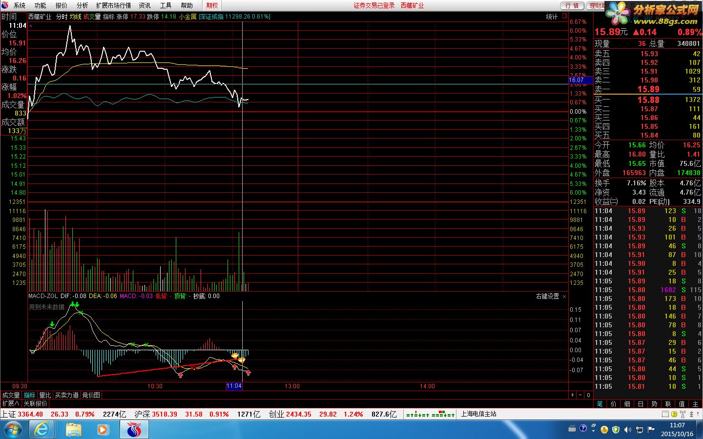The width and height of the screenshot is (703, 439).
Task: Toggle the 成交量 volume display
Action: (x=92, y=17)
